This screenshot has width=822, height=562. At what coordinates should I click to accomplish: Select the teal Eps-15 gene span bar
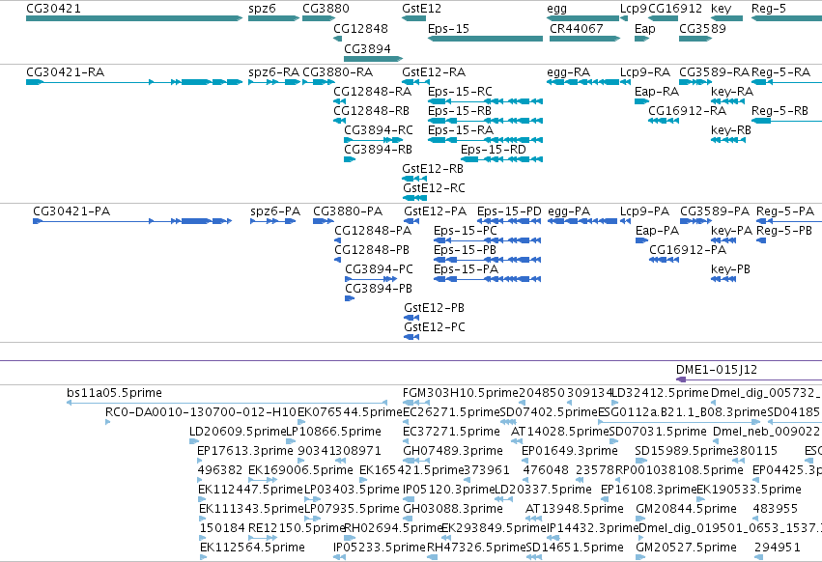[486, 39]
